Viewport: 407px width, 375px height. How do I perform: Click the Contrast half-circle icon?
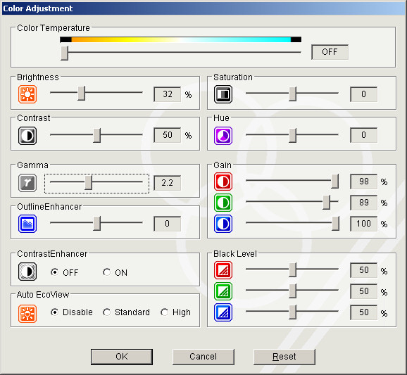point(27,135)
